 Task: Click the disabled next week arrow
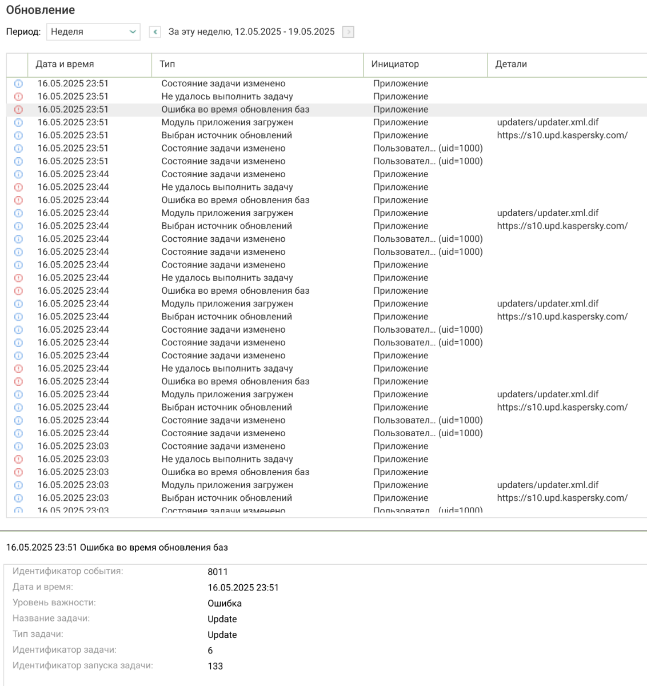tap(348, 32)
